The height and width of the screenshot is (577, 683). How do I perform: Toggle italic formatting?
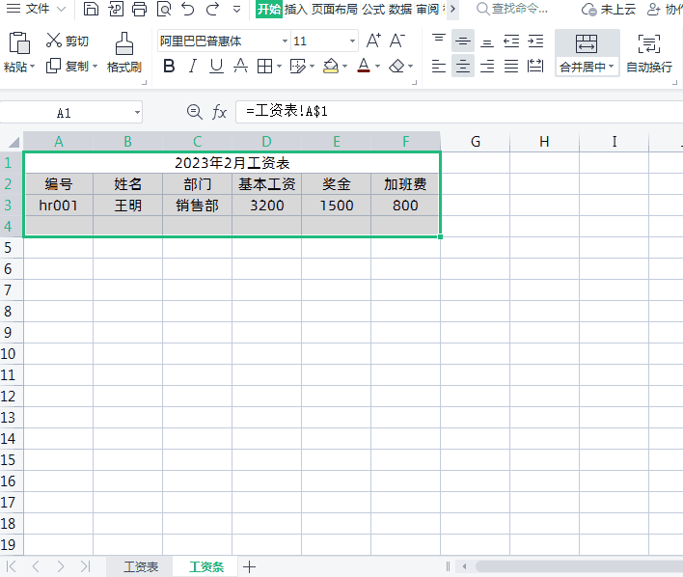(193, 66)
